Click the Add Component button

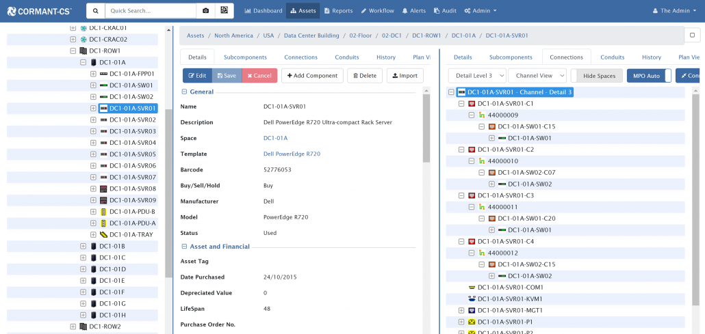311,76
